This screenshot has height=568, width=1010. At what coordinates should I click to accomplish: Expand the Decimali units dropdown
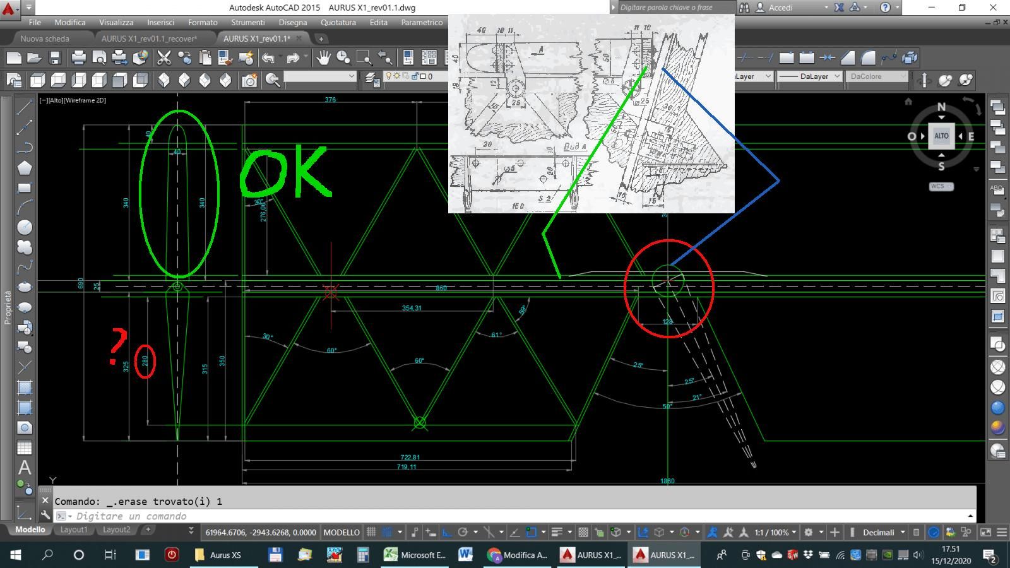click(x=884, y=532)
